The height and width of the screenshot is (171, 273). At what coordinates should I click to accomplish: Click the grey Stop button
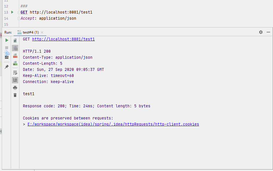[7, 48]
